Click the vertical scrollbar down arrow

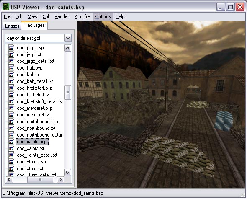click(x=68, y=172)
